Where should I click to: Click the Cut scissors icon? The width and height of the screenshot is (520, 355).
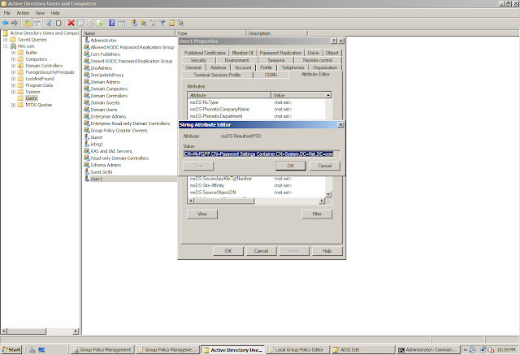[49, 23]
